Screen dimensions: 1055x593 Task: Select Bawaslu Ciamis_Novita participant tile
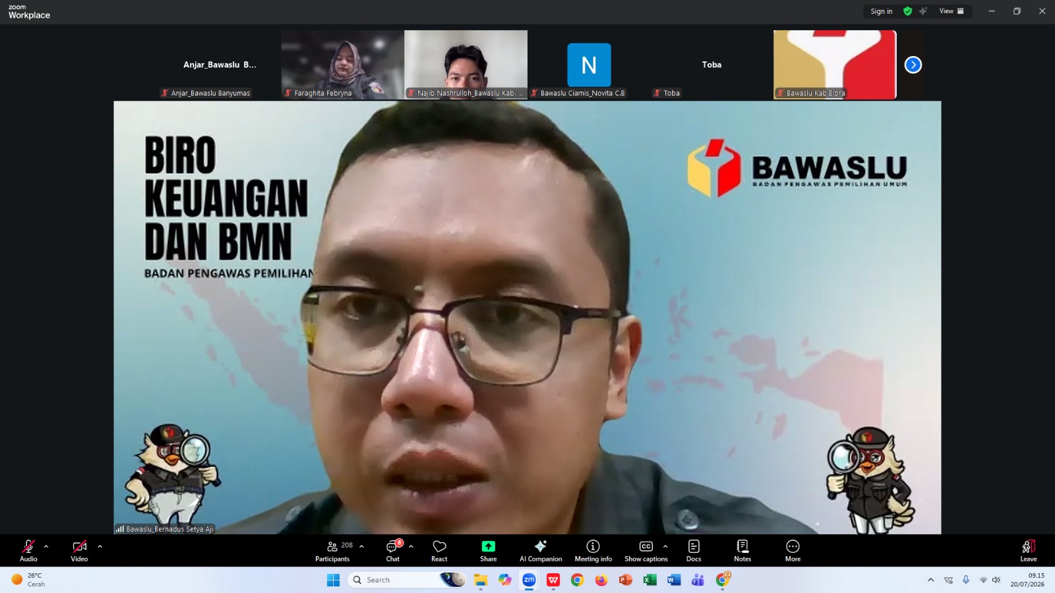589,65
